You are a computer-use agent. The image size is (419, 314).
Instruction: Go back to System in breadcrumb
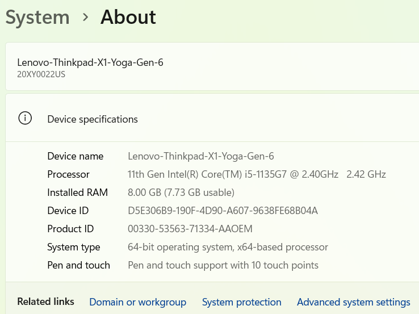pyautogui.click(x=37, y=18)
